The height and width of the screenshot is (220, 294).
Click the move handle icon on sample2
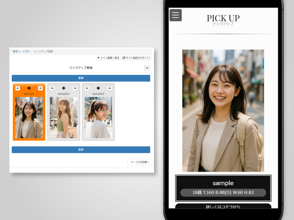coord(63,88)
